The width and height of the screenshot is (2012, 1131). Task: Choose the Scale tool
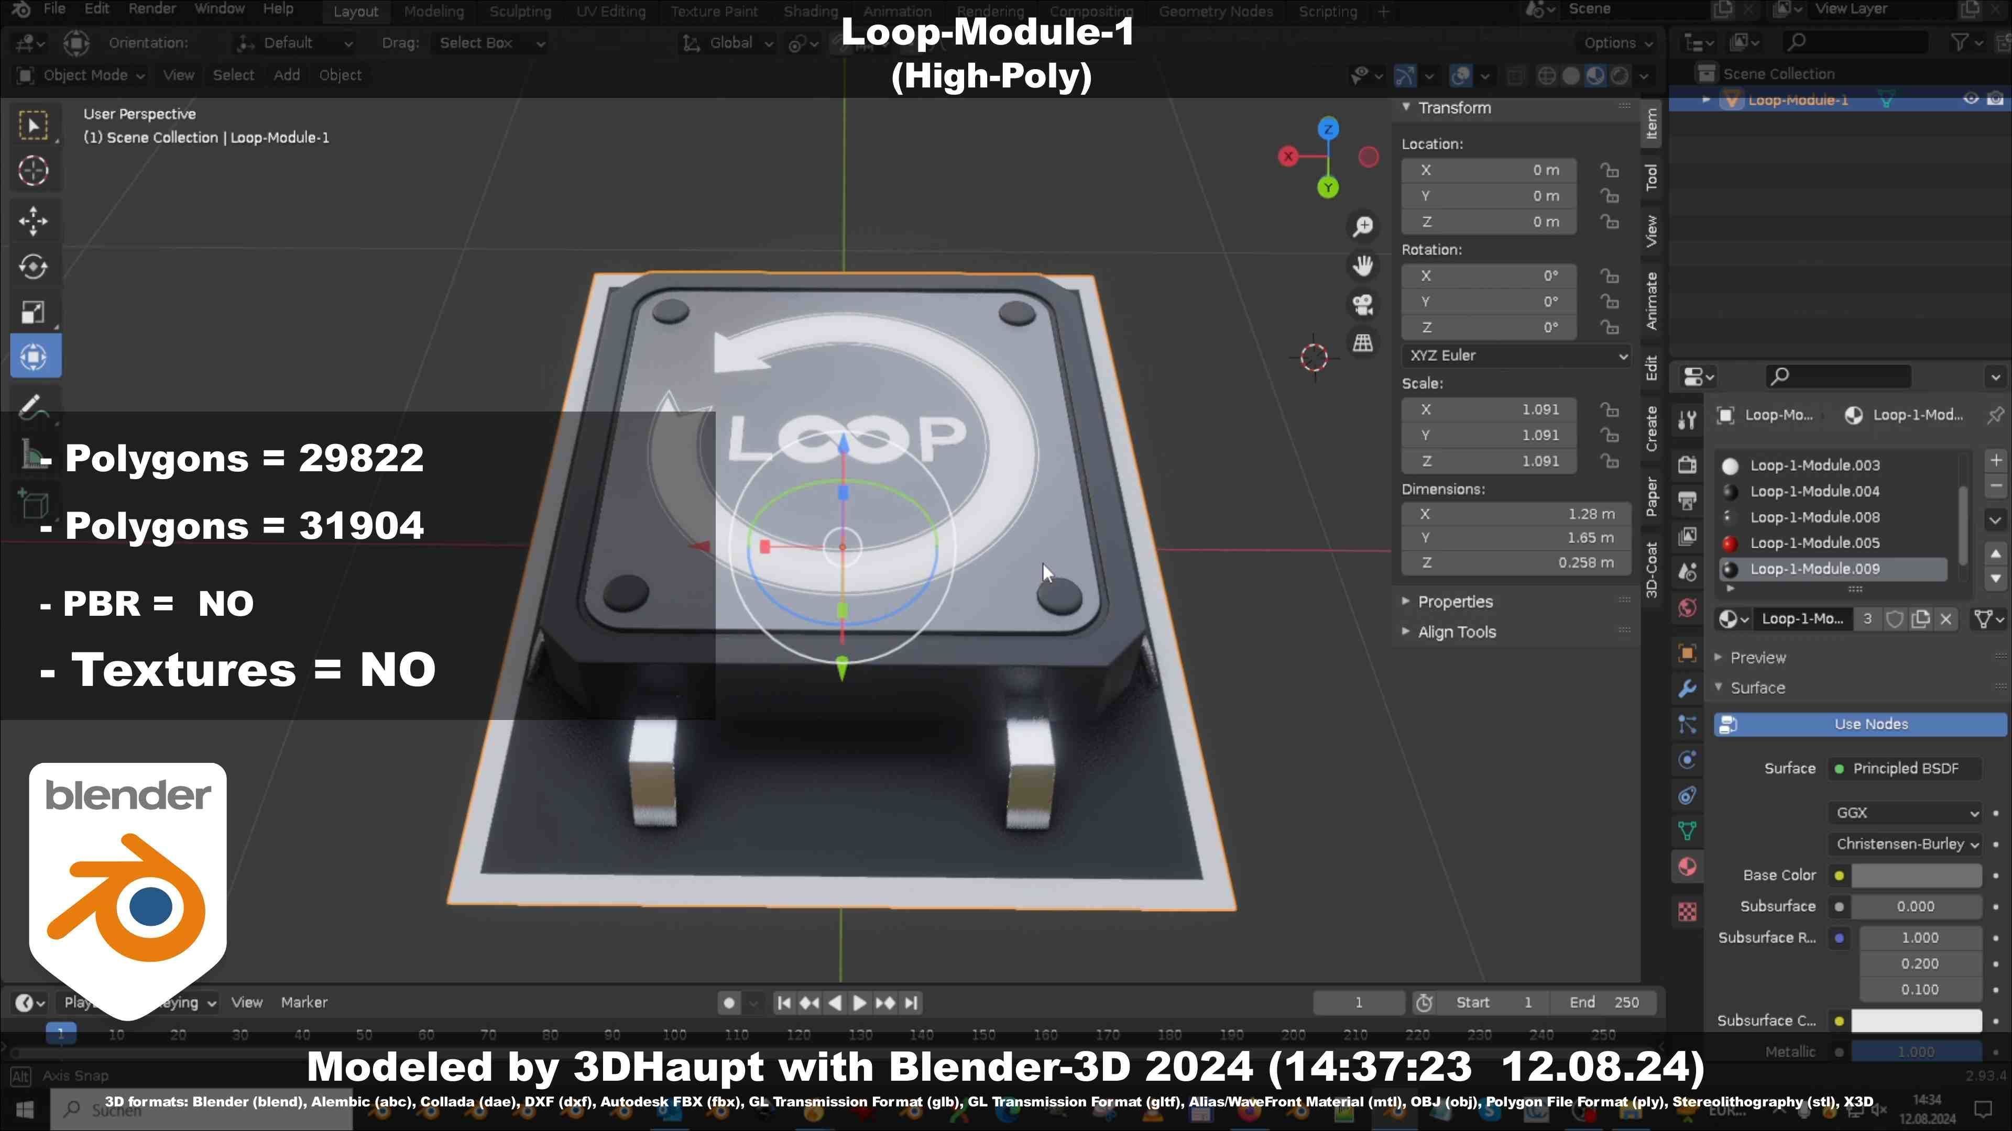(x=34, y=312)
